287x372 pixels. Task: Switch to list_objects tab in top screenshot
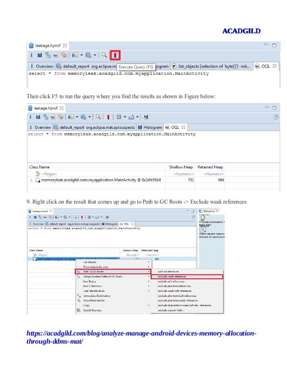tap(211, 67)
